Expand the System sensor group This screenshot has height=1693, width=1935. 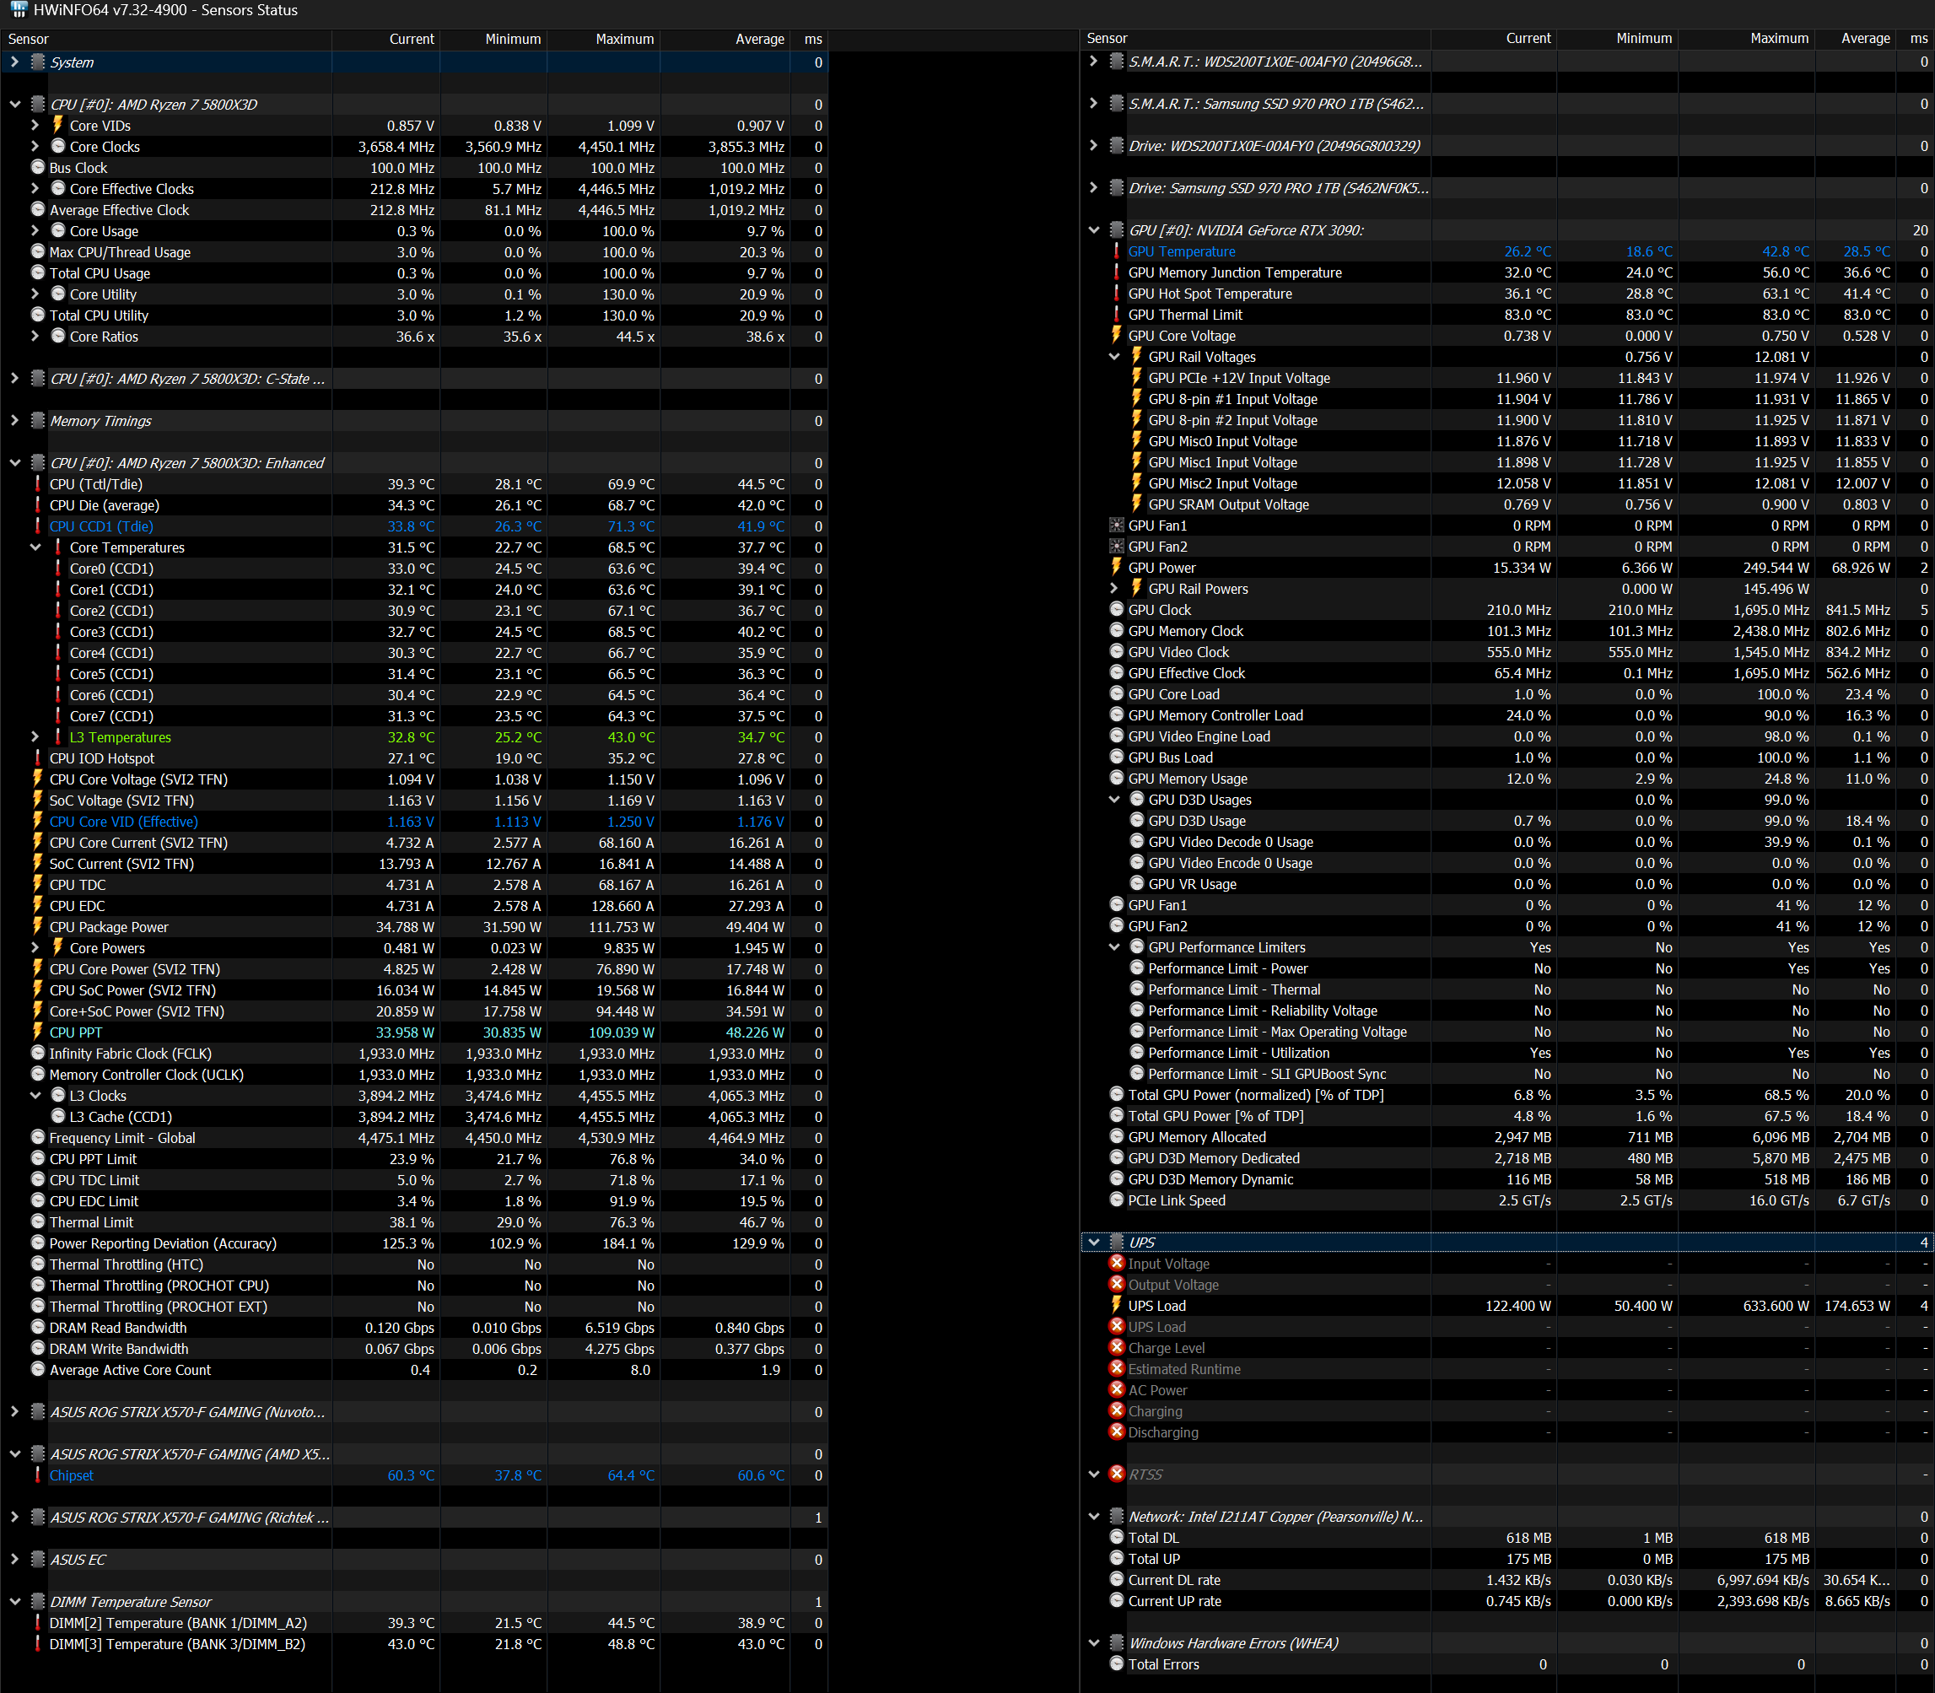point(14,62)
